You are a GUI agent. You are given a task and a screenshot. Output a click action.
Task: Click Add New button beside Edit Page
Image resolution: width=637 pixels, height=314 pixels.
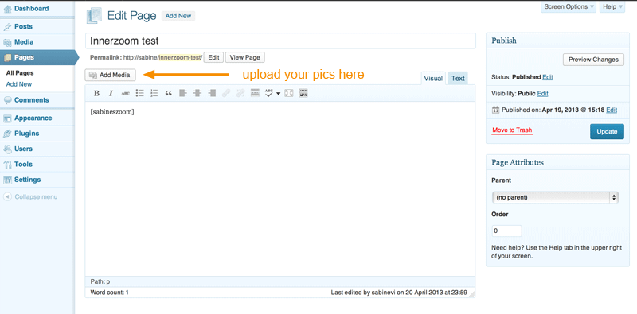(178, 16)
